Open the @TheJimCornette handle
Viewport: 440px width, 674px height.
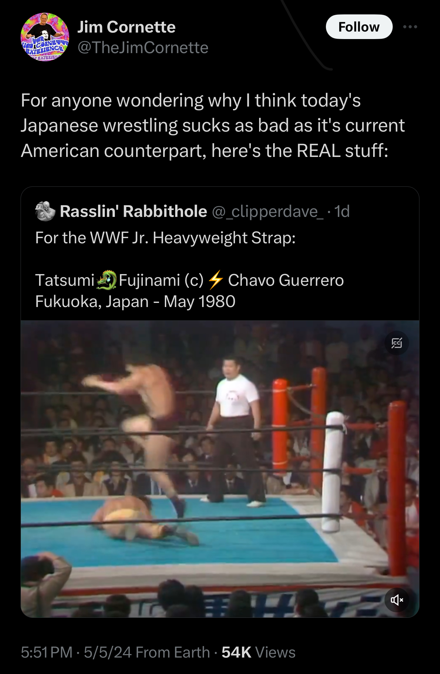[143, 48]
